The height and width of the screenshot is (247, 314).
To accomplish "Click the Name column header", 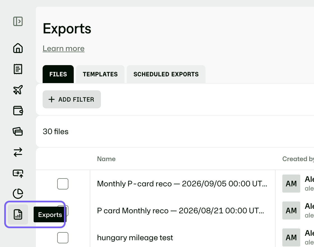I will pyautogui.click(x=106, y=159).
